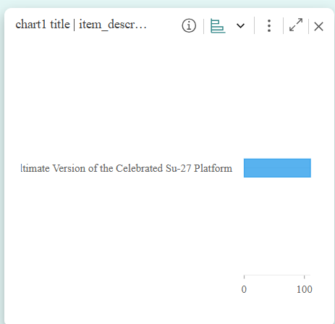The image size is (335, 324).
Task: Open the three-dot more options menu
Action: [x=269, y=25]
